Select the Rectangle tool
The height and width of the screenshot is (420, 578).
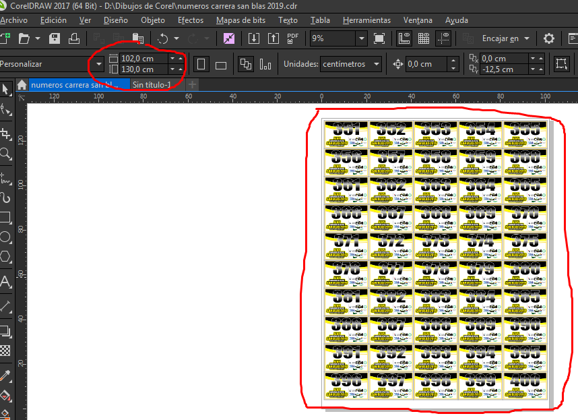coord(5,217)
